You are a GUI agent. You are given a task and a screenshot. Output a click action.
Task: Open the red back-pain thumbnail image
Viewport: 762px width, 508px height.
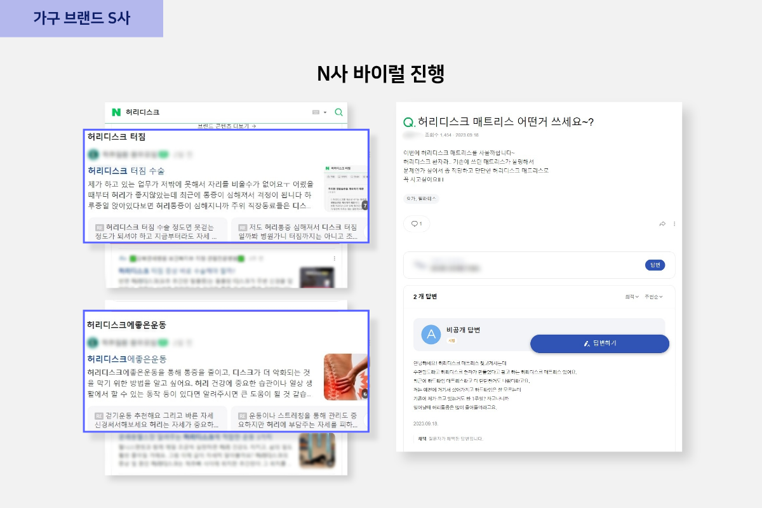click(345, 377)
